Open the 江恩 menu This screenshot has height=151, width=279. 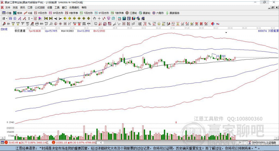point(30,7)
